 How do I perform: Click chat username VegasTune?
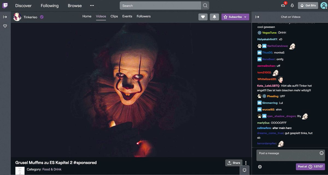click(270, 33)
